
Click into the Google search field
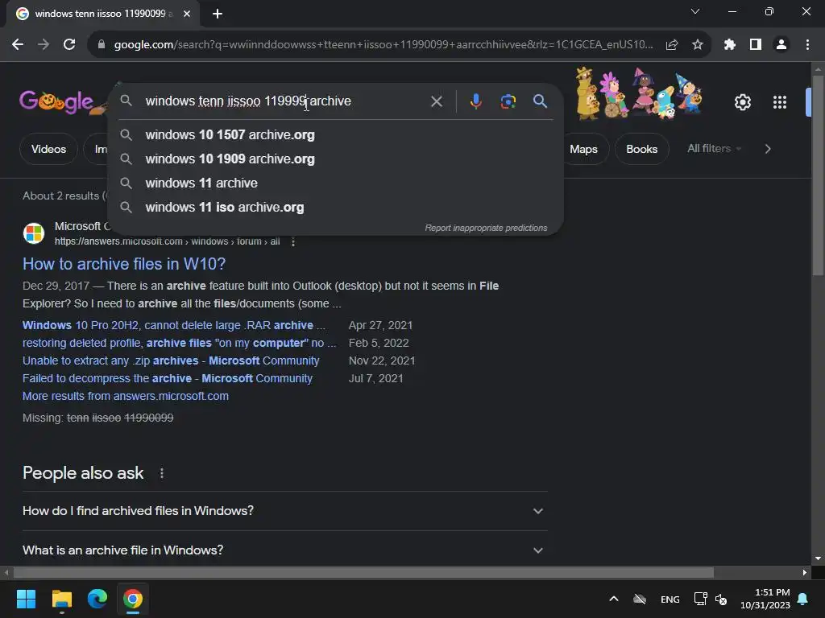point(284,101)
